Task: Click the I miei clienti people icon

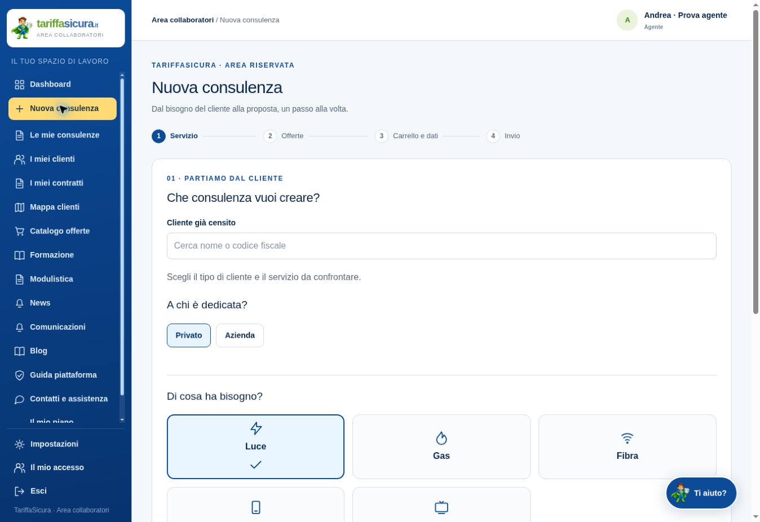Action: coord(20,160)
